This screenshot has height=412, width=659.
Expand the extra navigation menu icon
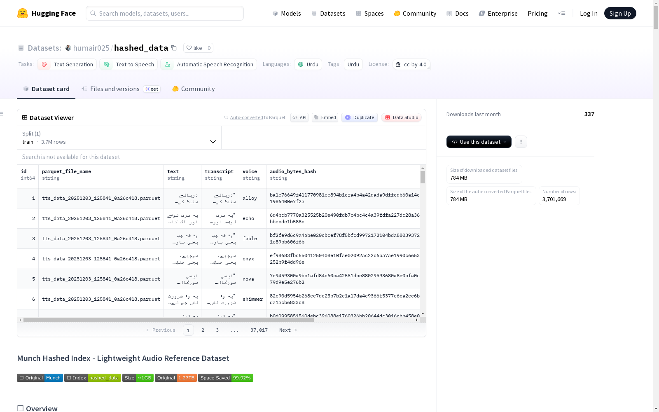pyautogui.click(x=561, y=13)
